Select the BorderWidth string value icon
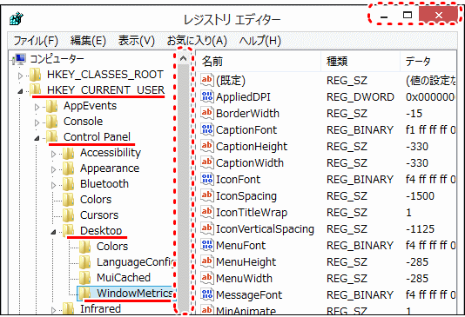This screenshot has width=465, height=317. click(206, 113)
